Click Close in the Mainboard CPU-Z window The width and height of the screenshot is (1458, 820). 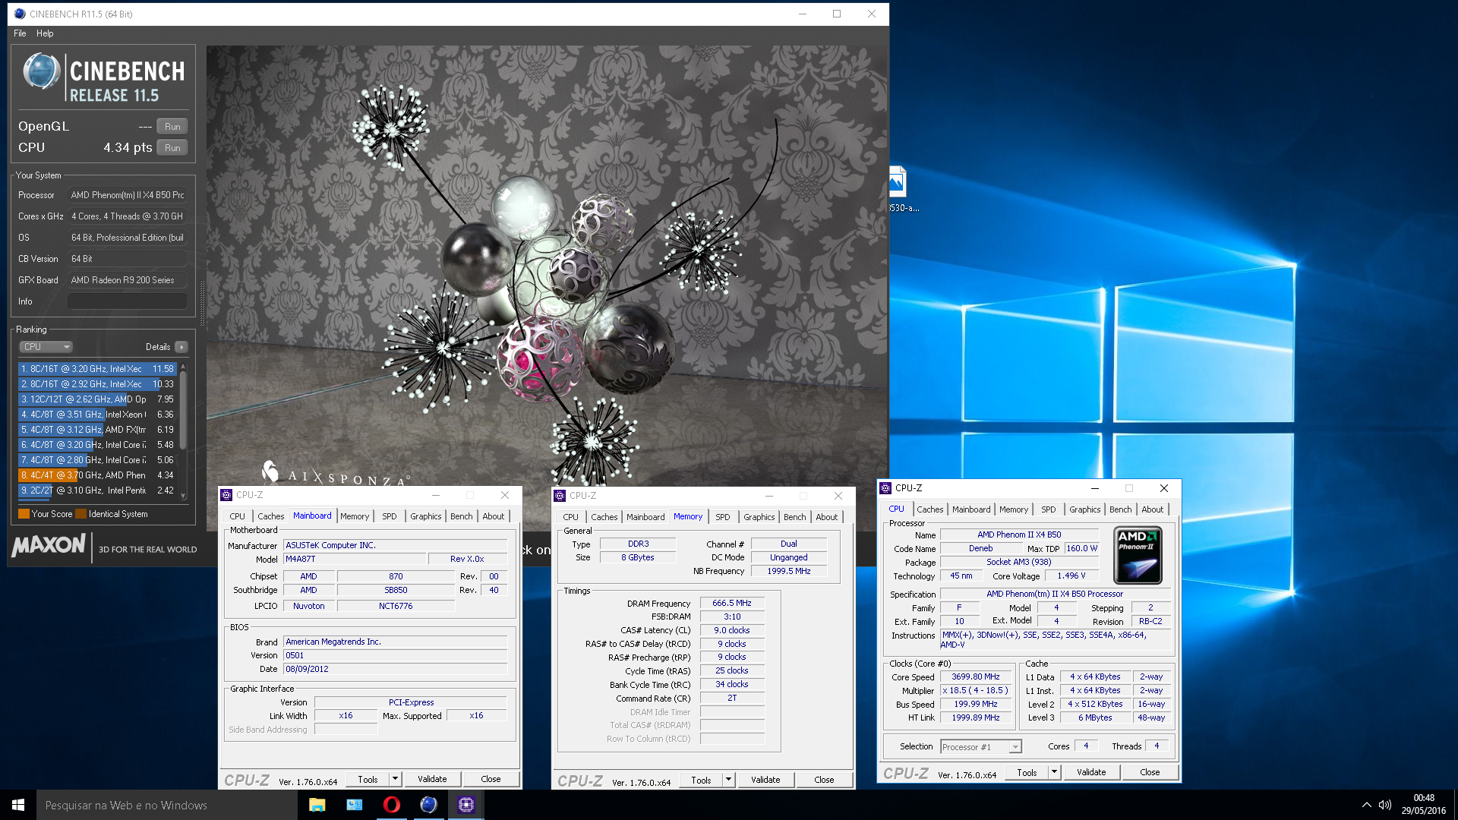pyautogui.click(x=491, y=779)
